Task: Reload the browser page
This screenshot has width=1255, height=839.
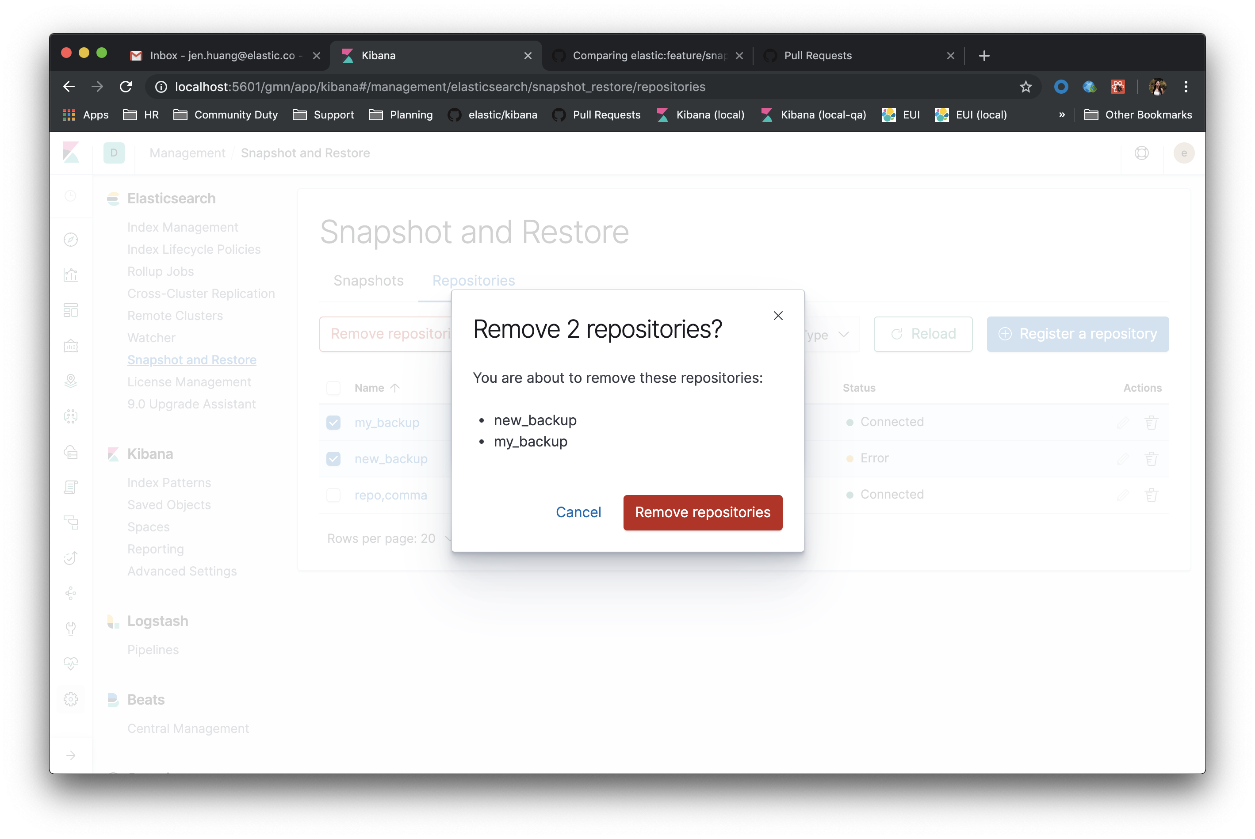Action: (126, 87)
